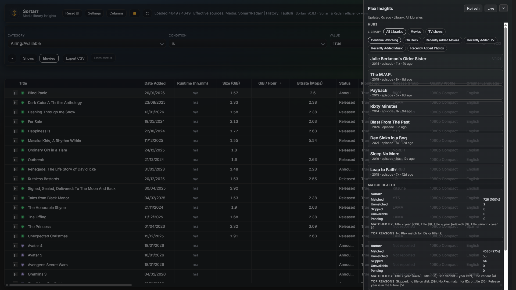Click the Export CSV button
The image size is (516, 290).
pos(75,58)
